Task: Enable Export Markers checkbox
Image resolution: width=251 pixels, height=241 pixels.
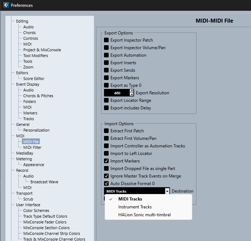Action: pos(106,78)
